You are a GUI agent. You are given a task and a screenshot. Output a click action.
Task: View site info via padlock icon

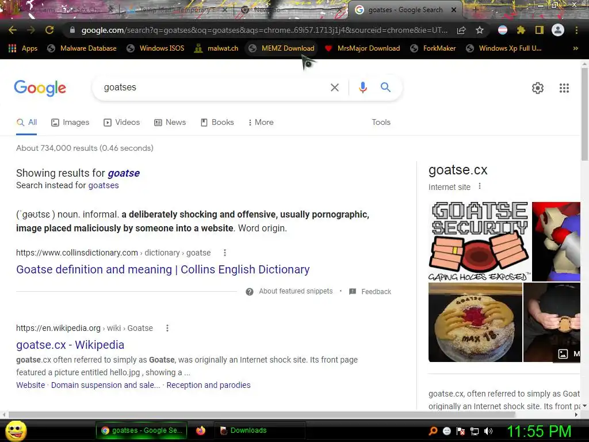coord(72,30)
